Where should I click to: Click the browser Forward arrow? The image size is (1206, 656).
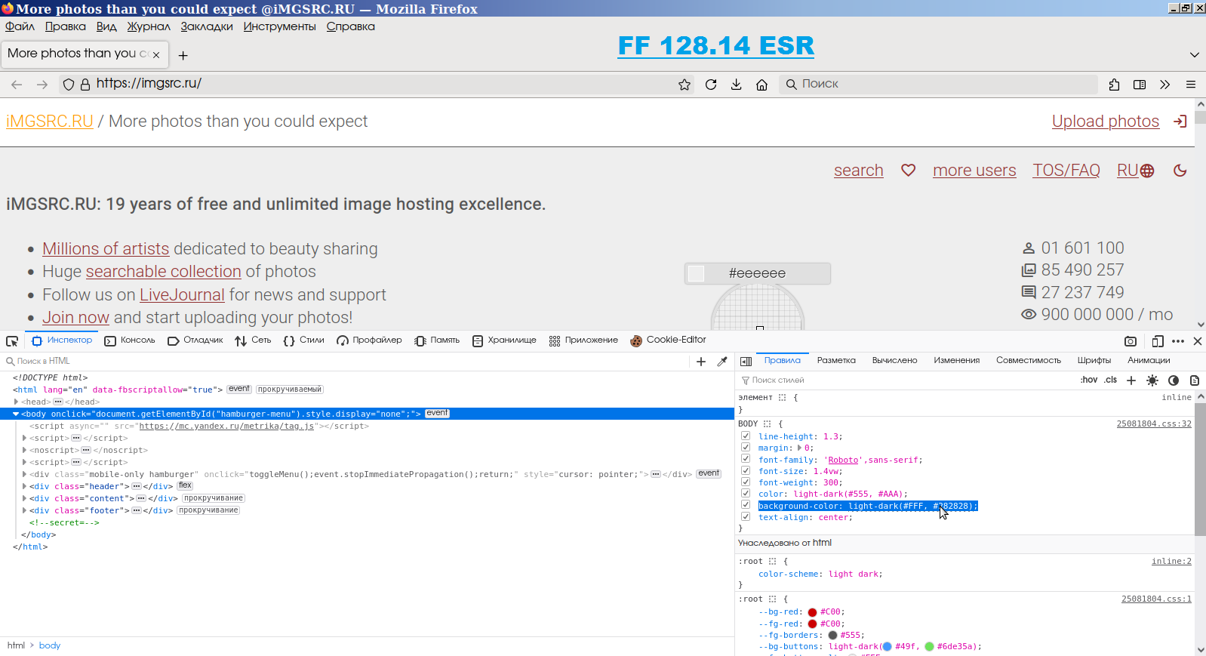[42, 85]
